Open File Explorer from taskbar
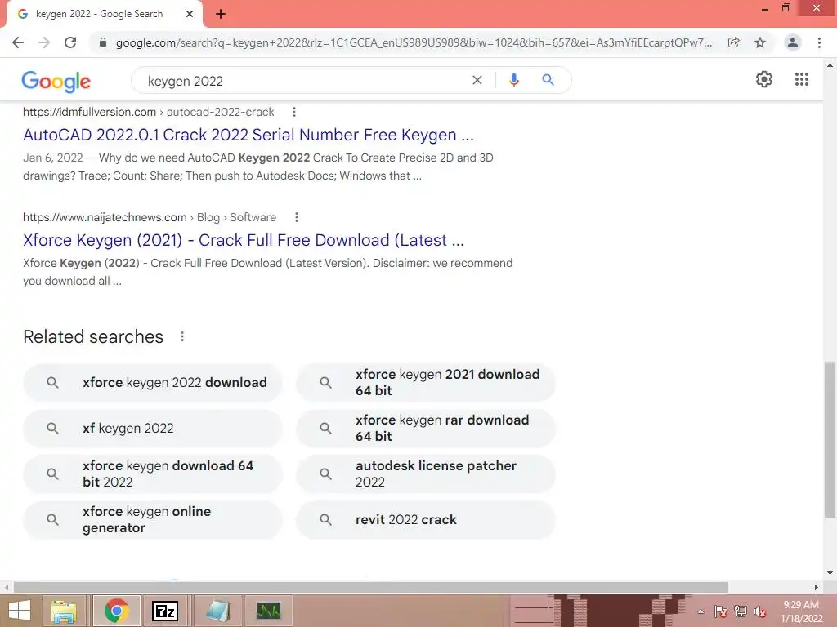The height and width of the screenshot is (627, 837). 64,611
